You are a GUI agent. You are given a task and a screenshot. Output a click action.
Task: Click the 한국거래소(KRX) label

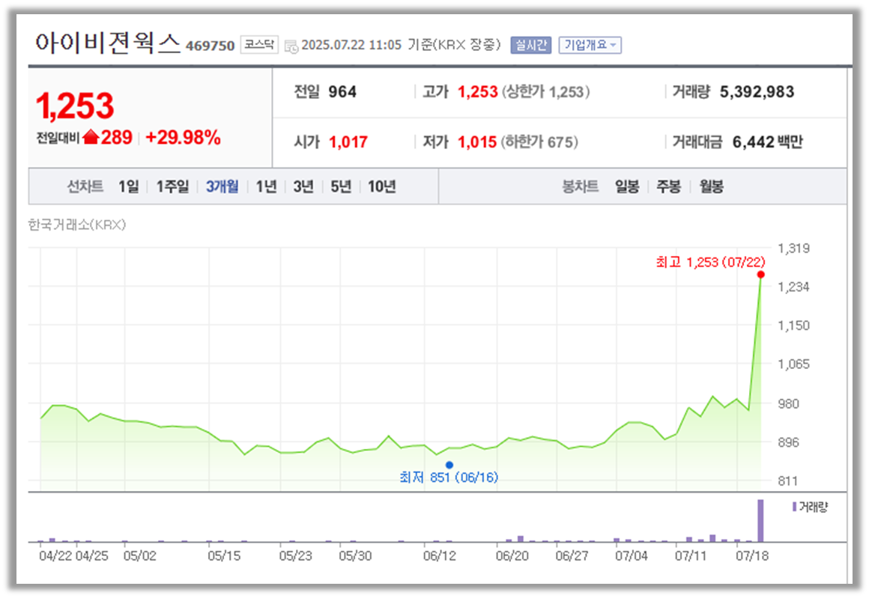(x=77, y=225)
